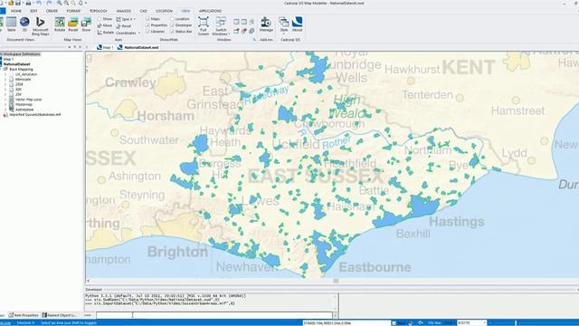Toggle visibility checkbox of the 250K overlay
Screen dimensions: 579x326
pos(12,84)
